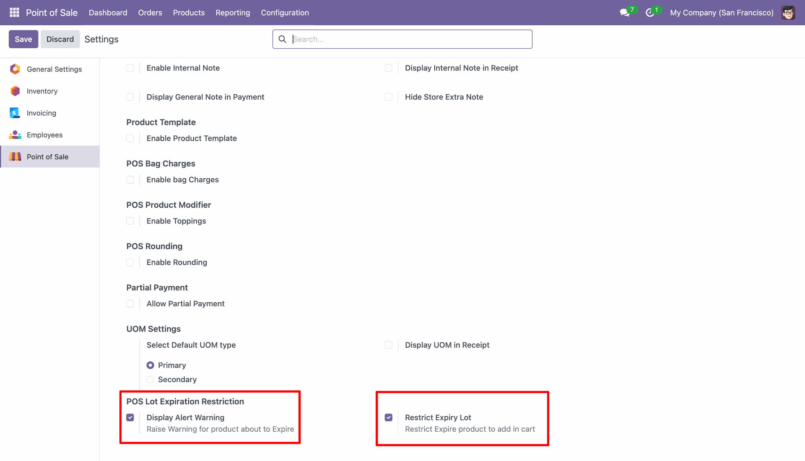Screen dimensions: 805x461
Task: Click the Save button
Action: (23, 39)
